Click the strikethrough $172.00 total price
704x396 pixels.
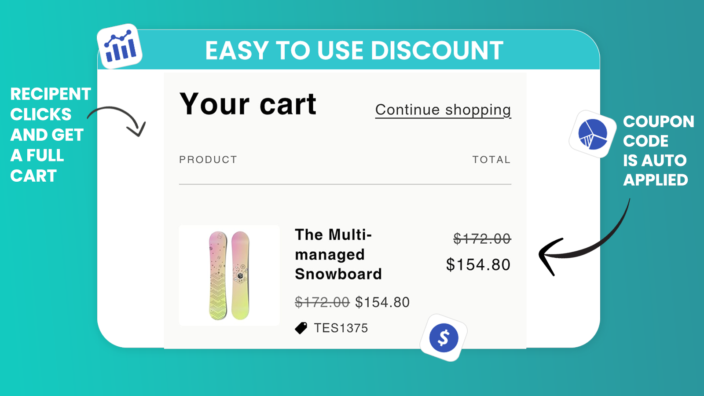click(482, 239)
